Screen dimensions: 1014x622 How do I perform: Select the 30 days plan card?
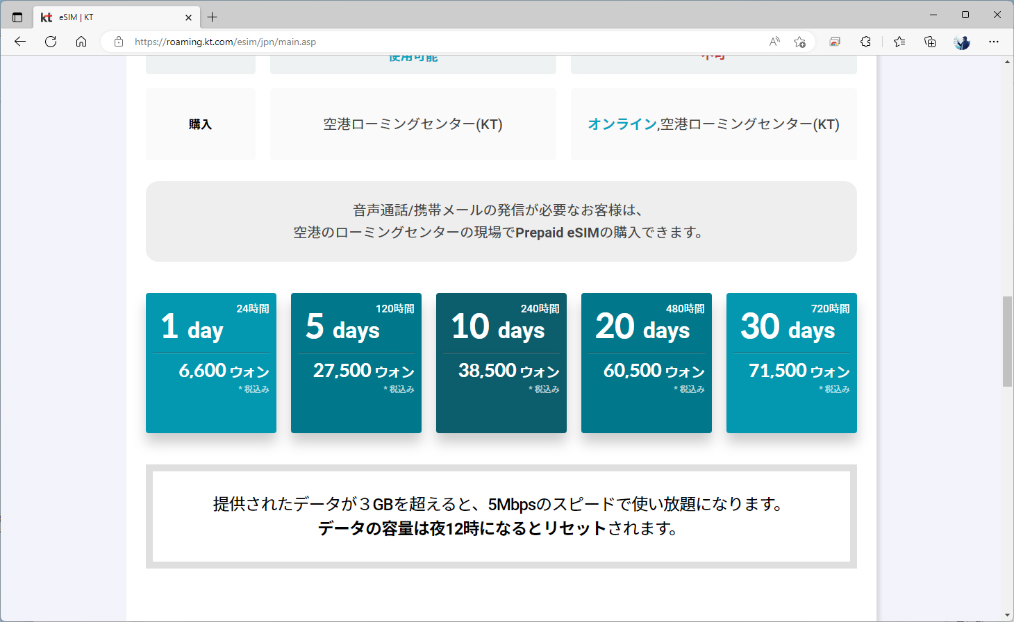pyautogui.click(x=791, y=362)
